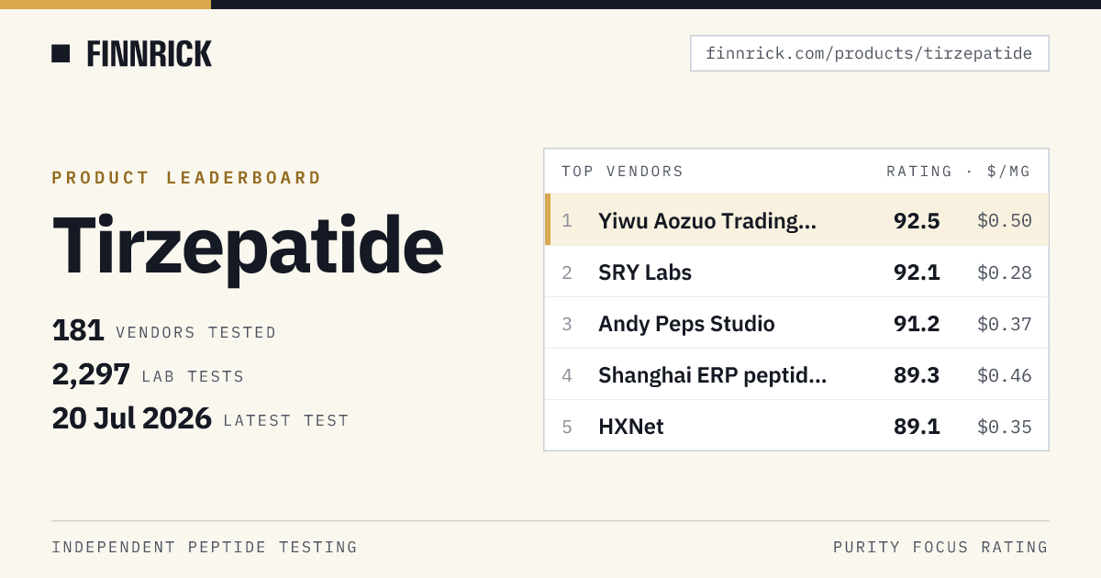Click the $0.28 price for SRY Labs
The height and width of the screenshot is (578, 1101).
pyautogui.click(x=1005, y=272)
